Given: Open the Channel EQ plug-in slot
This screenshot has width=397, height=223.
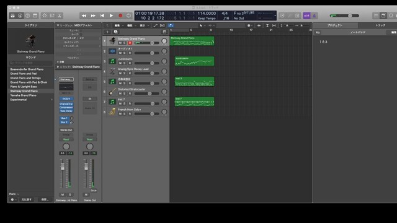Looking at the screenshot, I should pyautogui.click(x=66, y=104).
